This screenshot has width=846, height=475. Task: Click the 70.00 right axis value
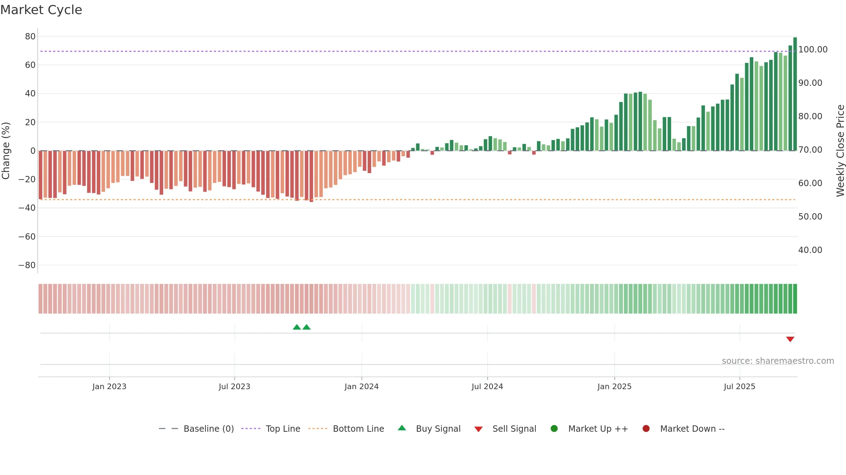point(810,150)
